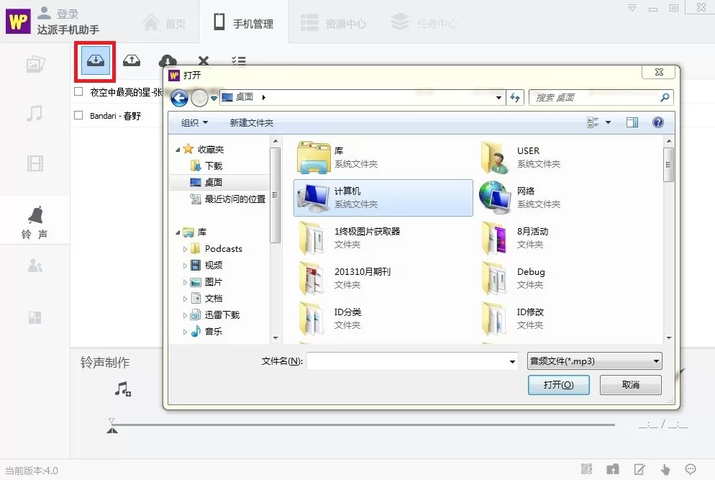
Task: Click the hand pointer icon in status bar
Action: click(665, 469)
